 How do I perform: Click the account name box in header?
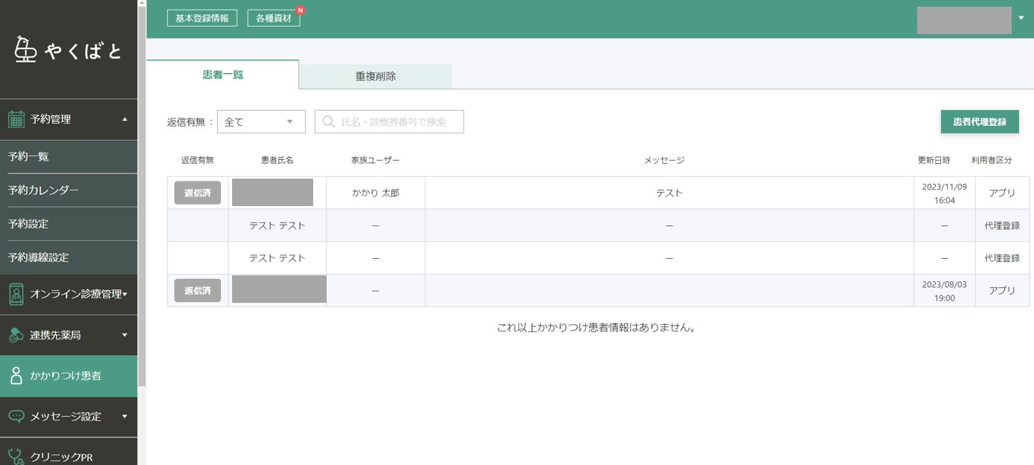click(x=964, y=20)
